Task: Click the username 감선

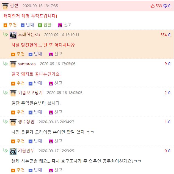Action: click(x=14, y=6)
